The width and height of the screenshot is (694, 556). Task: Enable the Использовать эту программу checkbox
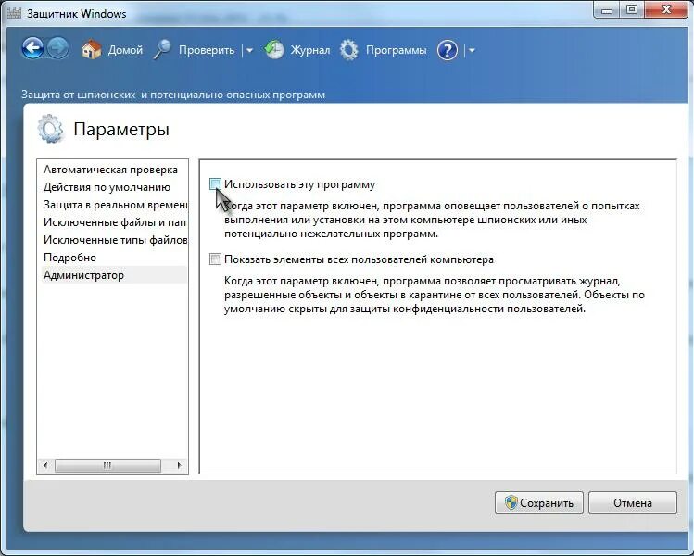pos(215,184)
